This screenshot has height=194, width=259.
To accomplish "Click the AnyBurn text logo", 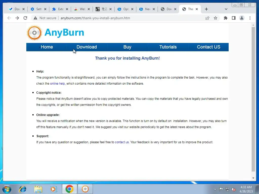I will [x=64, y=32].
